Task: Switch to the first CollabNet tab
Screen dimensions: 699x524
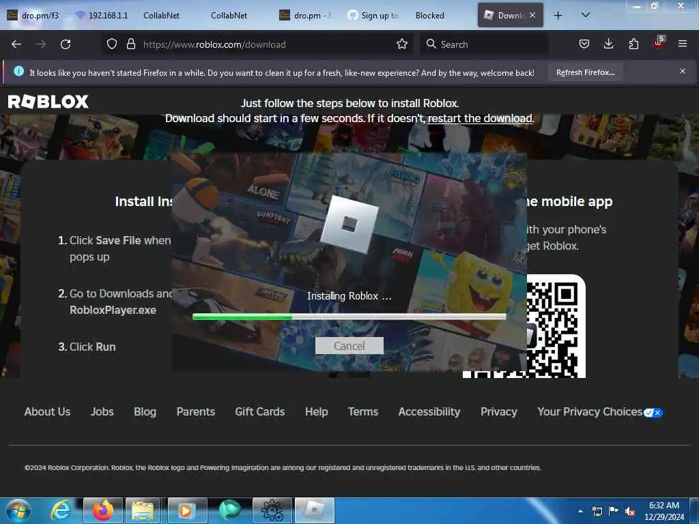Action: 161,16
